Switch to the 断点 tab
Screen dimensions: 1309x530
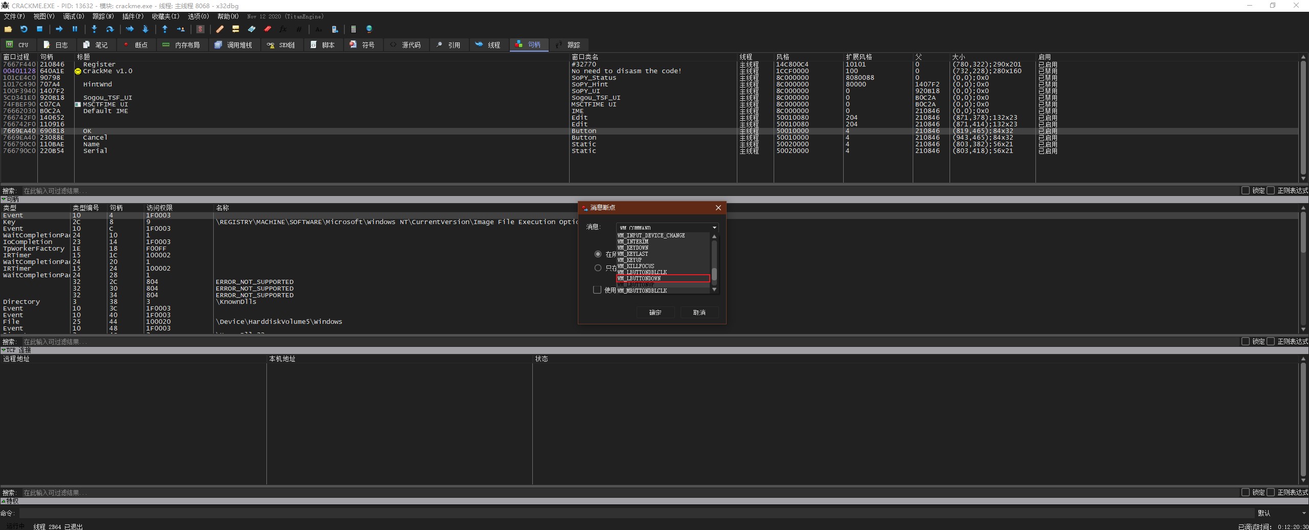coord(136,45)
